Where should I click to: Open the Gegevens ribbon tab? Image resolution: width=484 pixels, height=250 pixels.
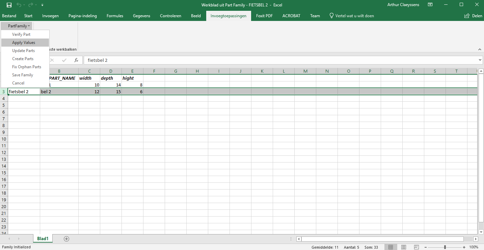(141, 16)
